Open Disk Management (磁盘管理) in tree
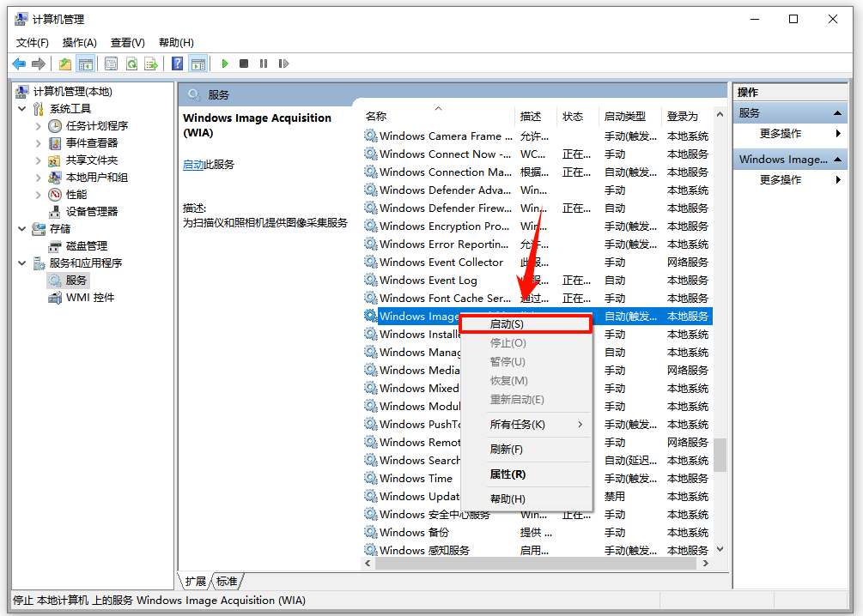863x616 pixels. tap(87, 246)
